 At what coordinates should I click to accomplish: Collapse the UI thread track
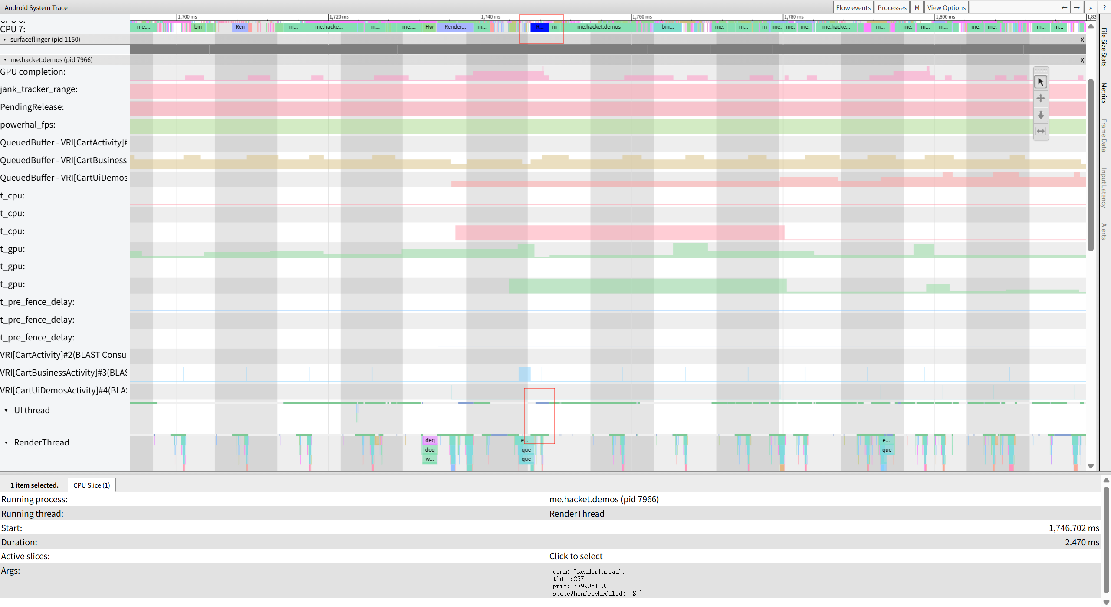click(x=6, y=410)
